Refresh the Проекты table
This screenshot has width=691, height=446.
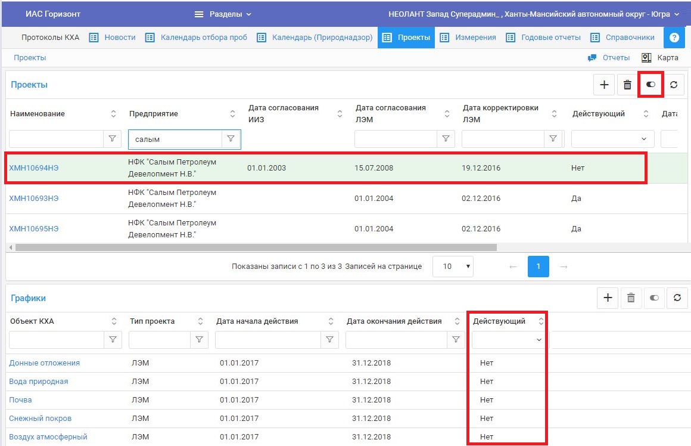point(674,84)
